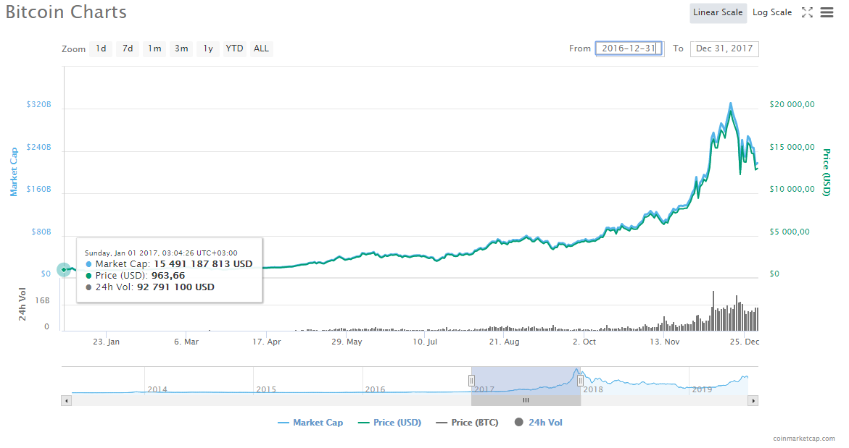
Task: Toggle the Market Cap legend series
Action: click(x=310, y=423)
